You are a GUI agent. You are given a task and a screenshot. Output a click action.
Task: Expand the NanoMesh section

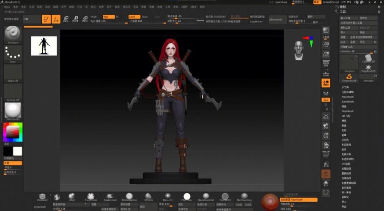[x=347, y=102]
